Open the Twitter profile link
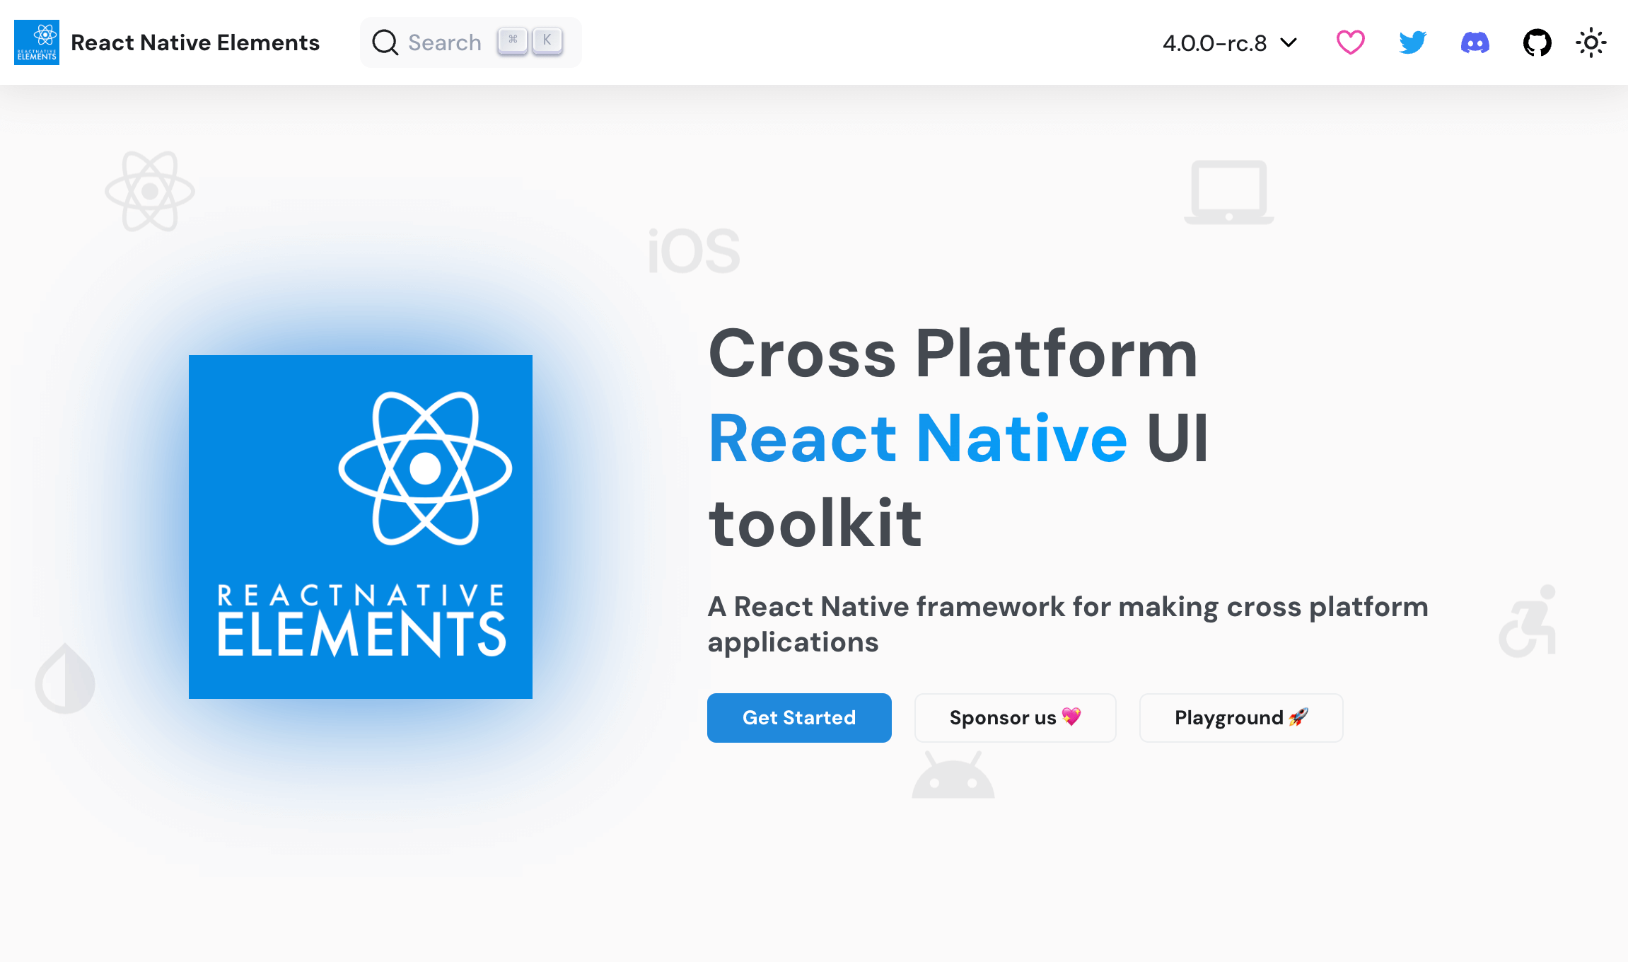The height and width of the screenshot is (962, 1628). click(1412, 42)
